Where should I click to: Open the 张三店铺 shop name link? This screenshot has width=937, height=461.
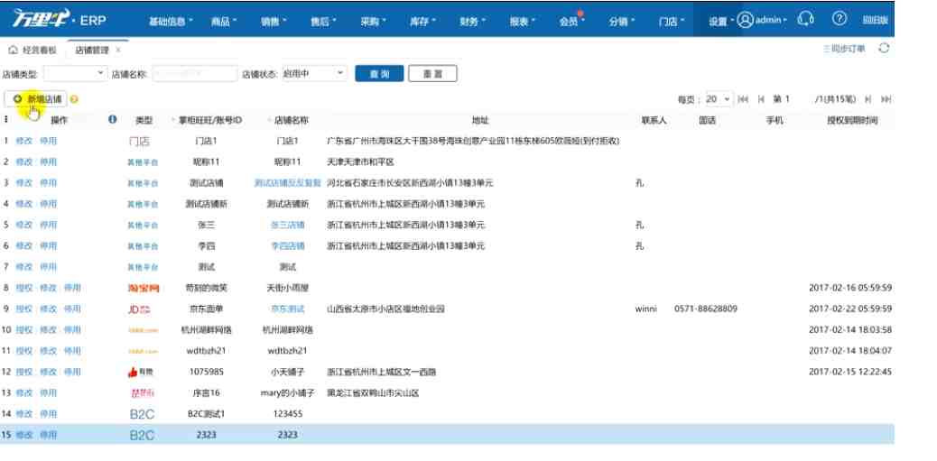(x=287, y=226)
